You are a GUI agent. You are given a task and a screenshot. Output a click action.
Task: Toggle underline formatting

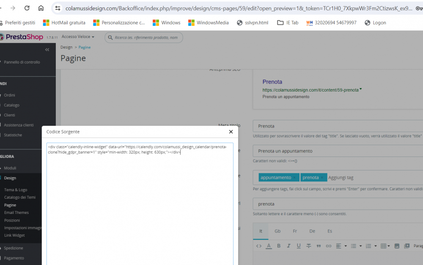(x=299, y=246)
